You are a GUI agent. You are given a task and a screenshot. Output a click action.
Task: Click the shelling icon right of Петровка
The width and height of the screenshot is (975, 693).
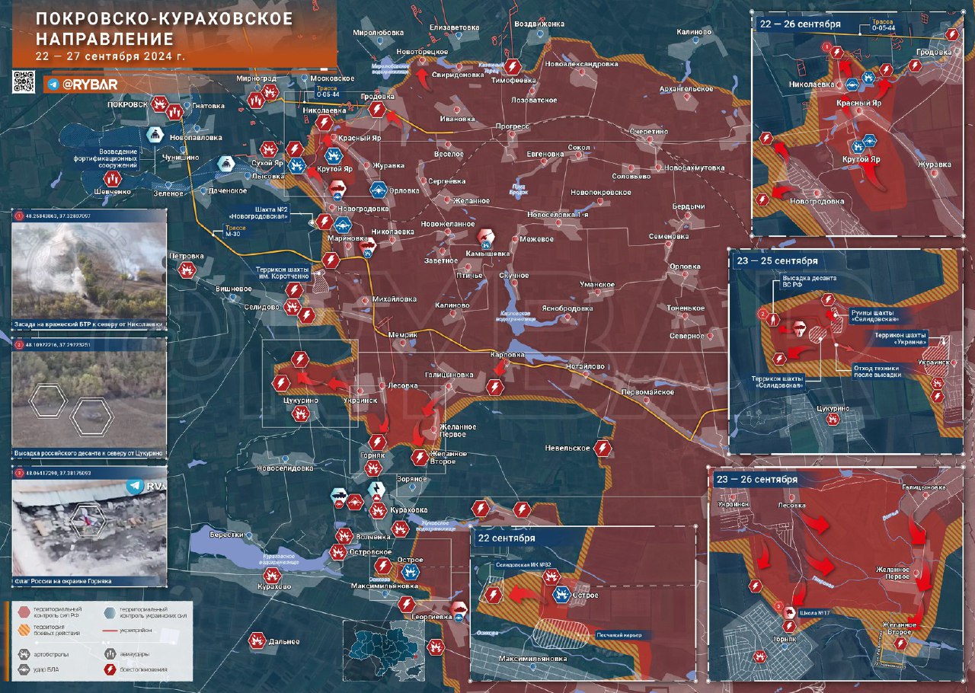coord(187,269)
